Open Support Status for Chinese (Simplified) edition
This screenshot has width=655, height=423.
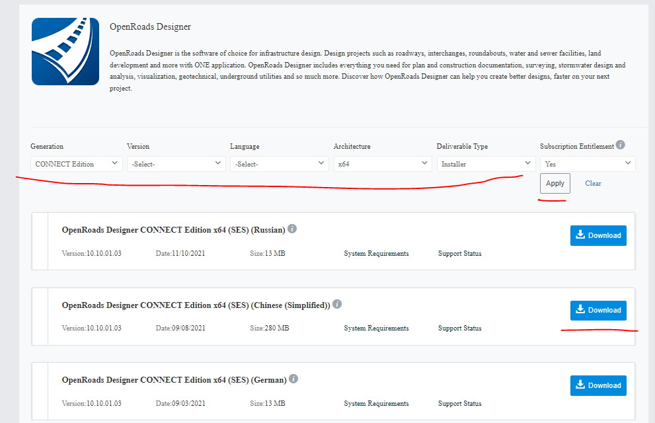point(459,328)
